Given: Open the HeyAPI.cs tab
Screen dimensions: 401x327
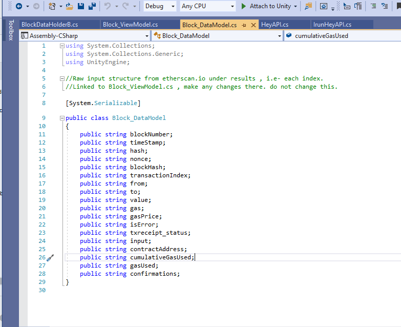Looking at the screenshot, I should 275,25.
